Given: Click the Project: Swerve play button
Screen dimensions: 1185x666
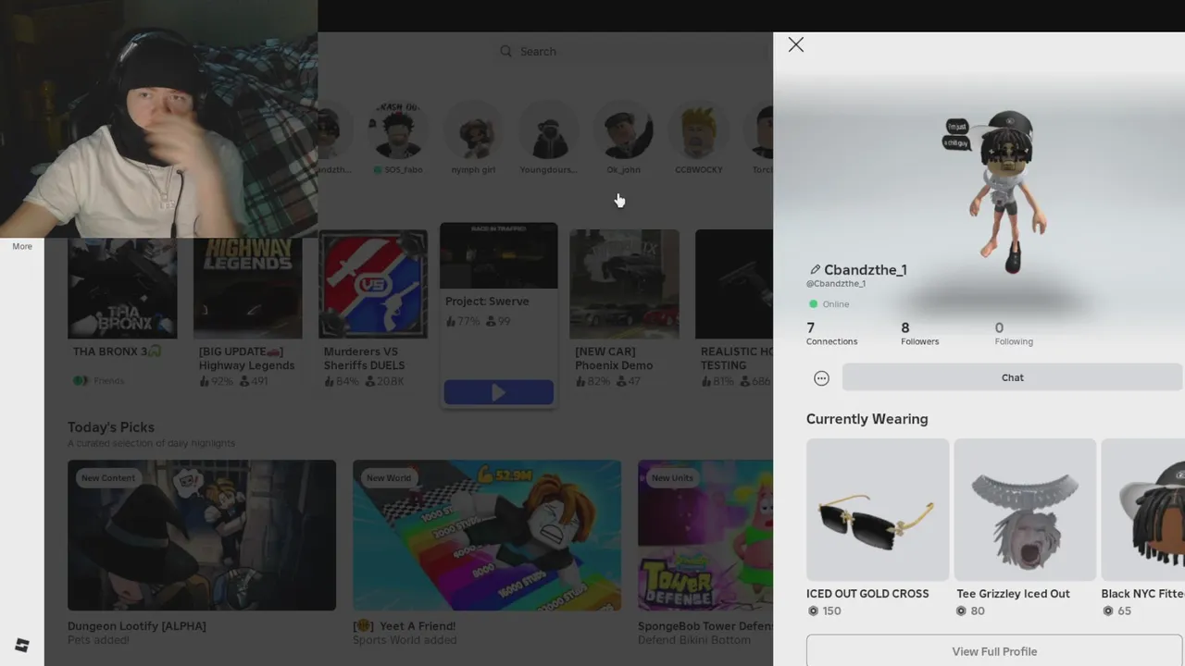Looking at the screenshot, I should coord(498,392).
